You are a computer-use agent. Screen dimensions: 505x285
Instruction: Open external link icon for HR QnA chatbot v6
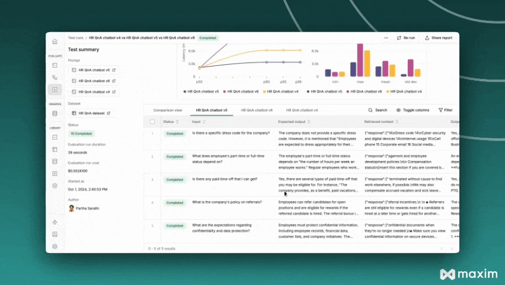[114, 81]
